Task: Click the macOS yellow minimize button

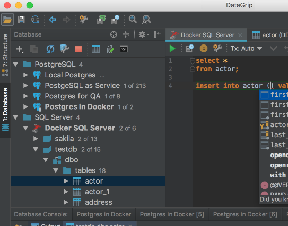Action: click(19, 5)
